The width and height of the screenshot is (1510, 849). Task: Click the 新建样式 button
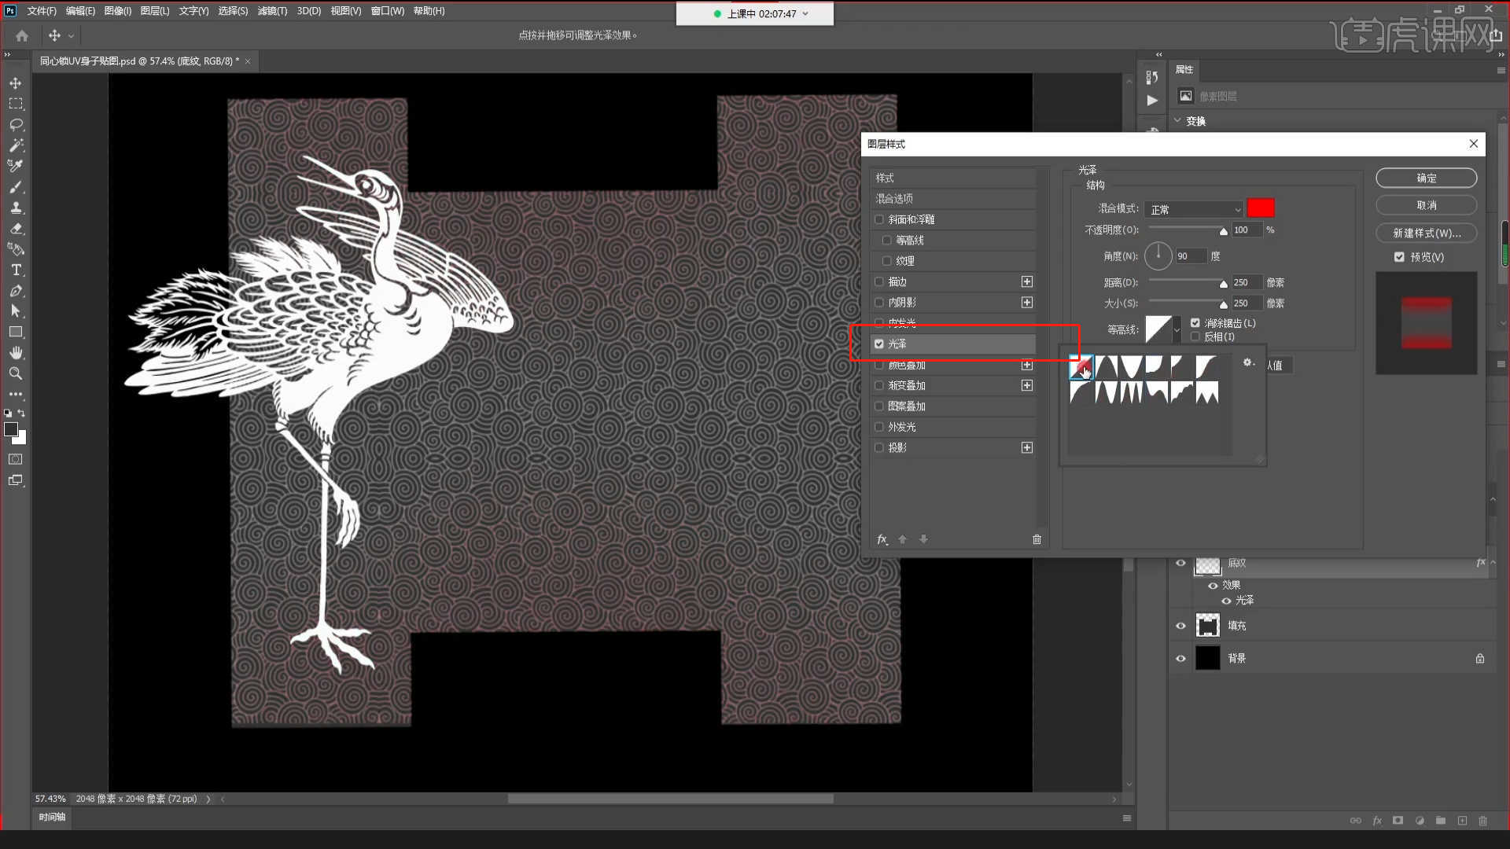(1426, 233)
